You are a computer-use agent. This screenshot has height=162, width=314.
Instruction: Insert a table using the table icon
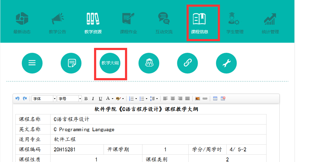pyautogui.click(x=215, y=99)
